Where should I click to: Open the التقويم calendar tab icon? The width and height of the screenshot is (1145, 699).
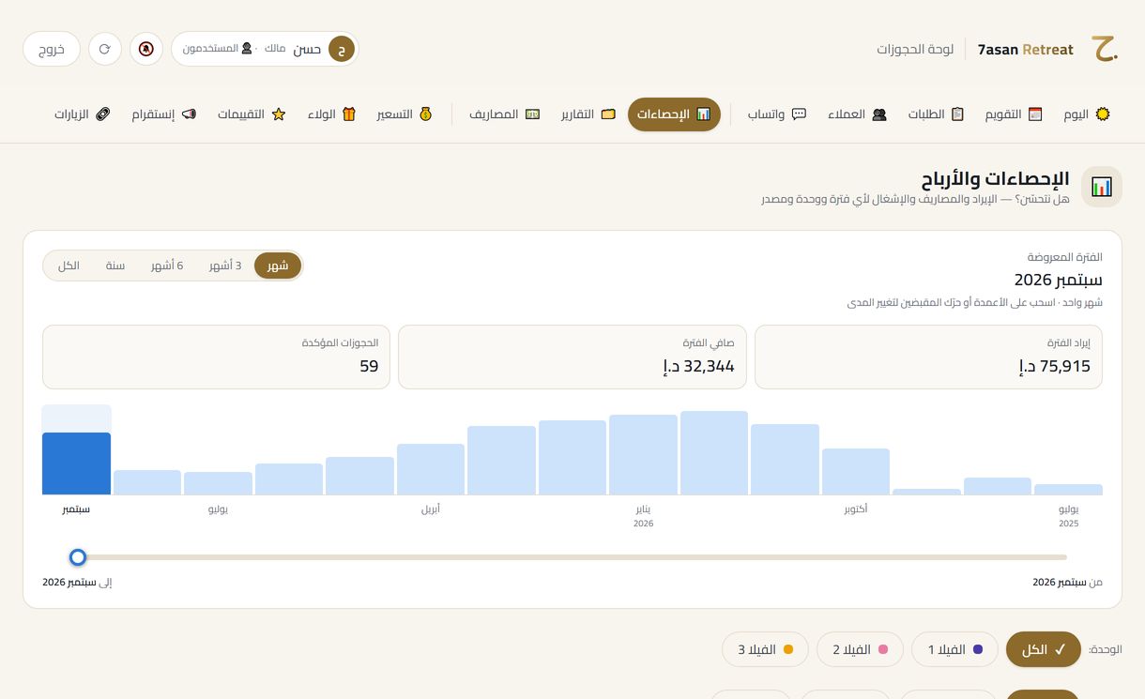click(1035, 114)
